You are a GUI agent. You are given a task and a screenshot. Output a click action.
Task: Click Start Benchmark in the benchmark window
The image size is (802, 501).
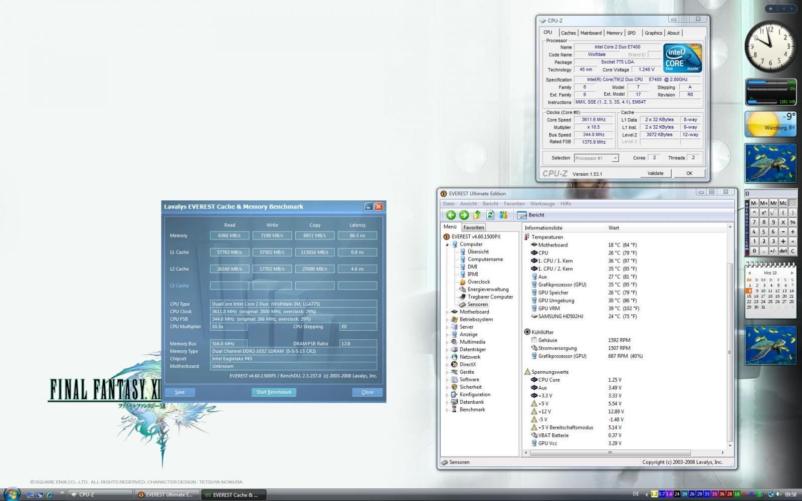(274, 392)
